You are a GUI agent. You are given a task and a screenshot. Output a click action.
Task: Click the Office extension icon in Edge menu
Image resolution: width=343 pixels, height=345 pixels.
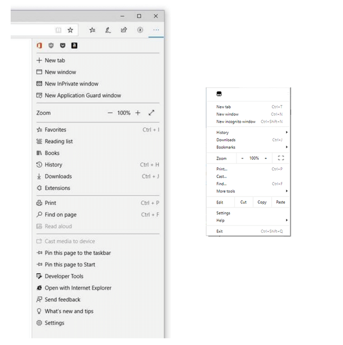(x=39, y=45)
